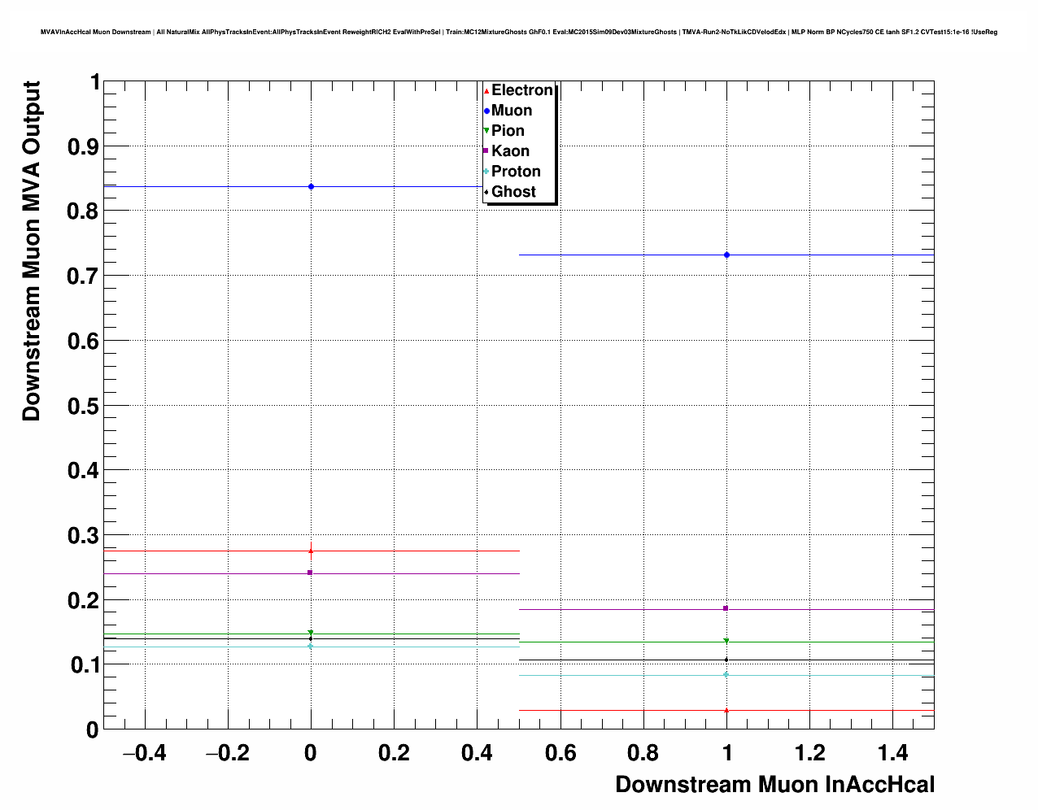This screenshot has height=810, width=1038.
Task: Click the green Pion data point at x=1
Action: click(x=726, y=641)
